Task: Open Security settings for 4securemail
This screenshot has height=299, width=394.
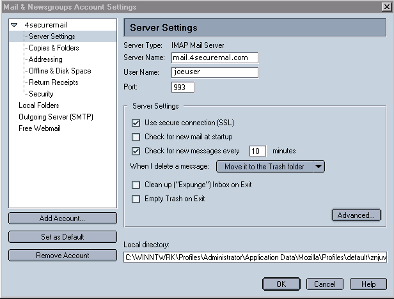Action: coord(41,94)
